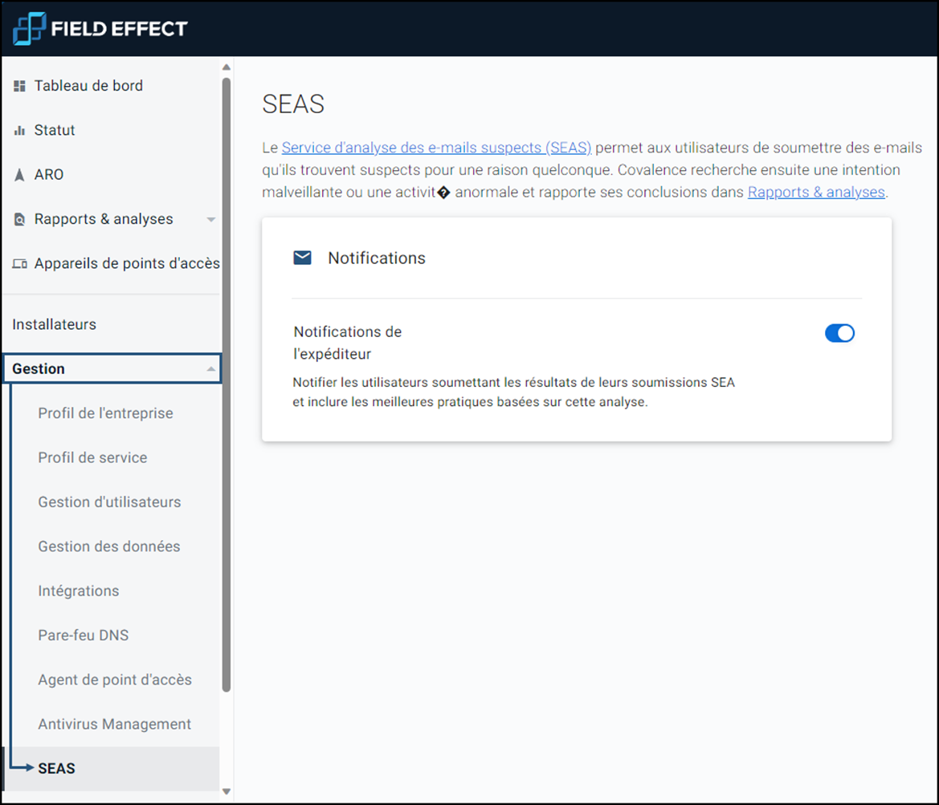Select Agent de point d'accès
The height and width of the screenshot is (805, 939).
(115, 679)
